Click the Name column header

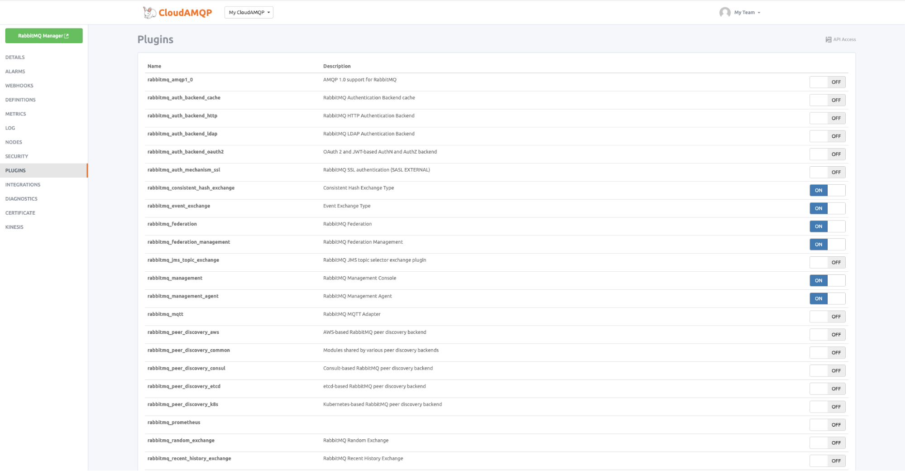point(154,66)
